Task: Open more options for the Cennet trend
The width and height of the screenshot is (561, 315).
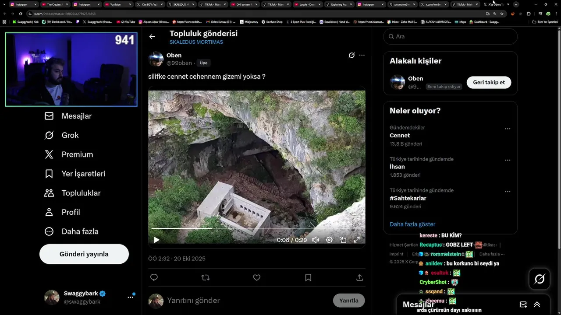Action: click(508, 129)
